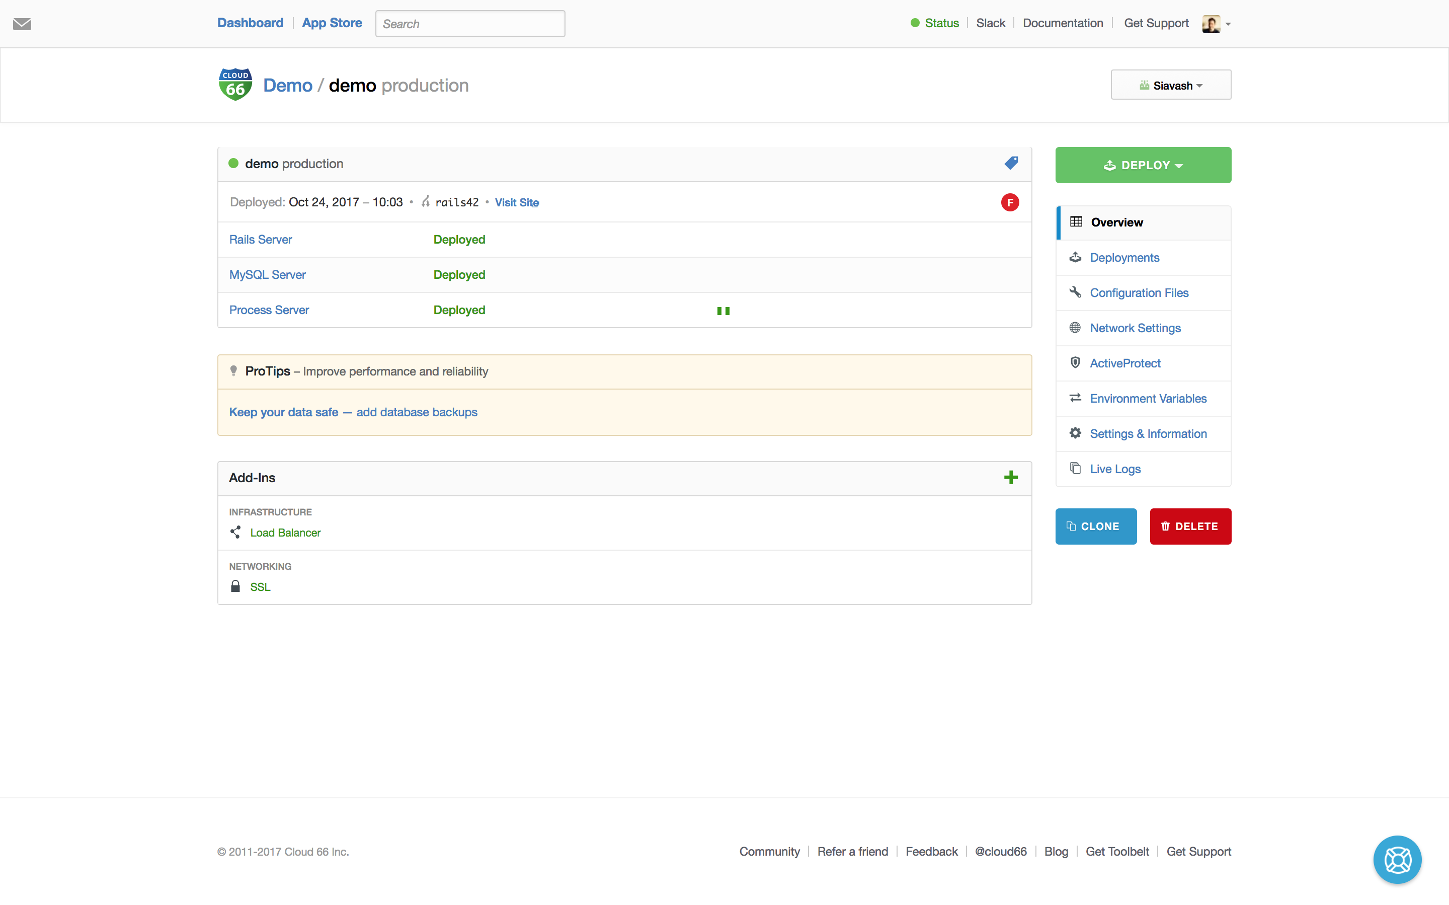Toggle the bookmark tag icon on demo
1449x905 pixels.
pyautogui.click(x=1009, y=164)
